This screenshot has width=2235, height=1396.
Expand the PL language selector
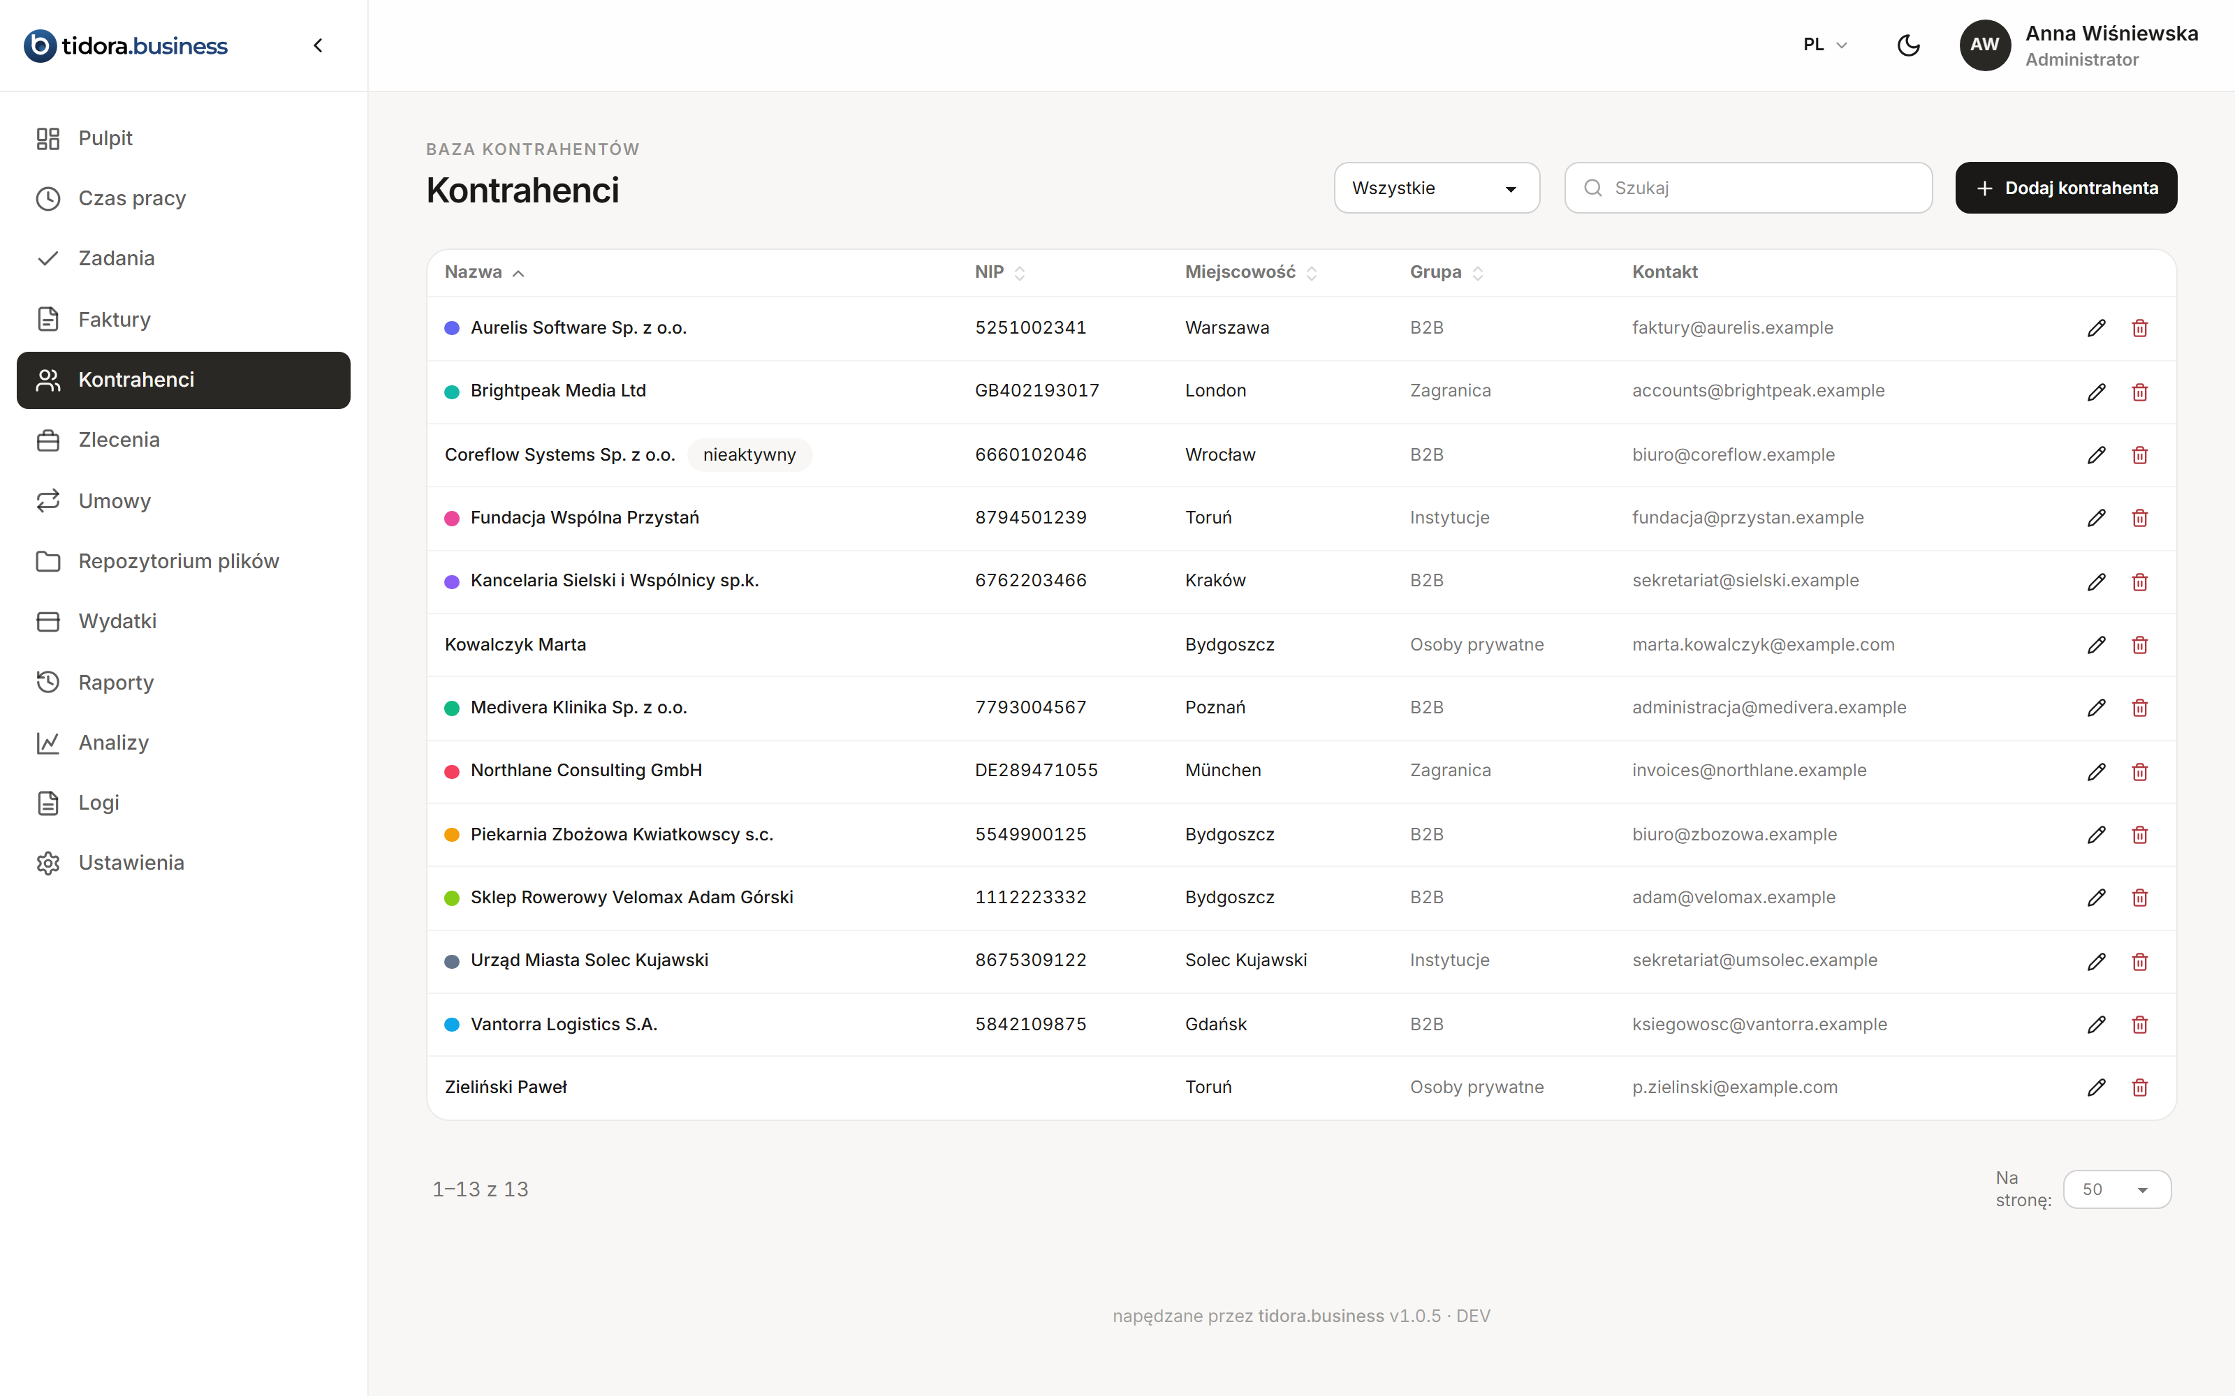tap(1825, 45)
